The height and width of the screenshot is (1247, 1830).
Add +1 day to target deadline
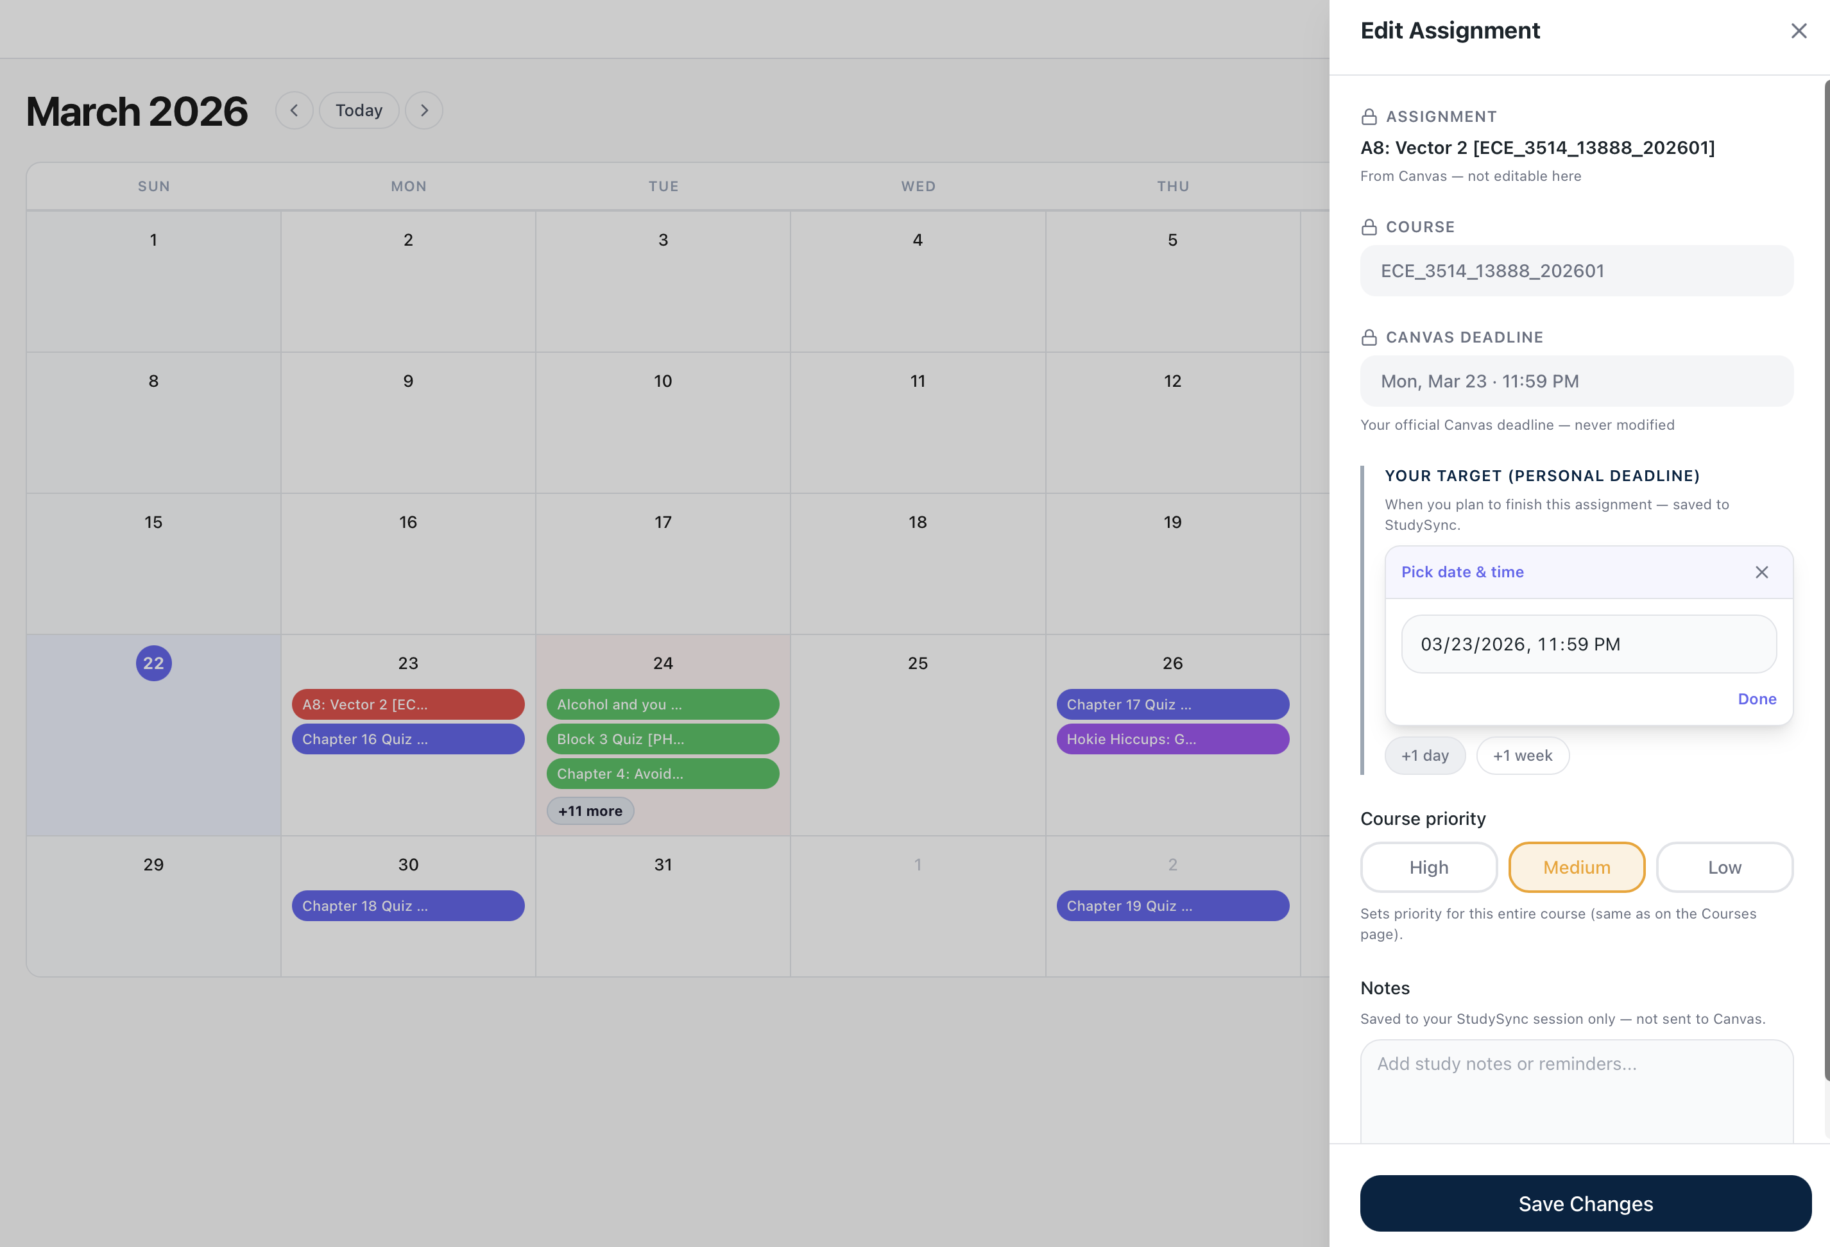click(x=1424, y=756)
